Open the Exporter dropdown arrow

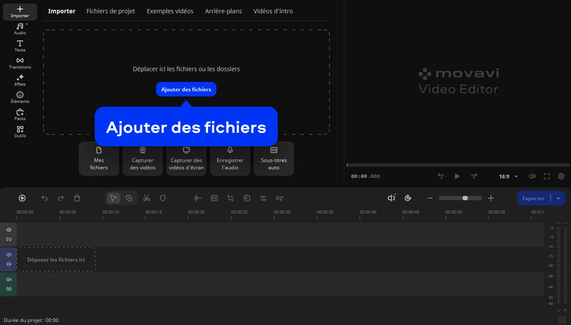point(558,198)
